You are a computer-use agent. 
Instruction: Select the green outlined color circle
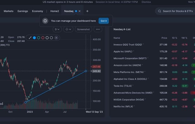click(x=39, y=38)
